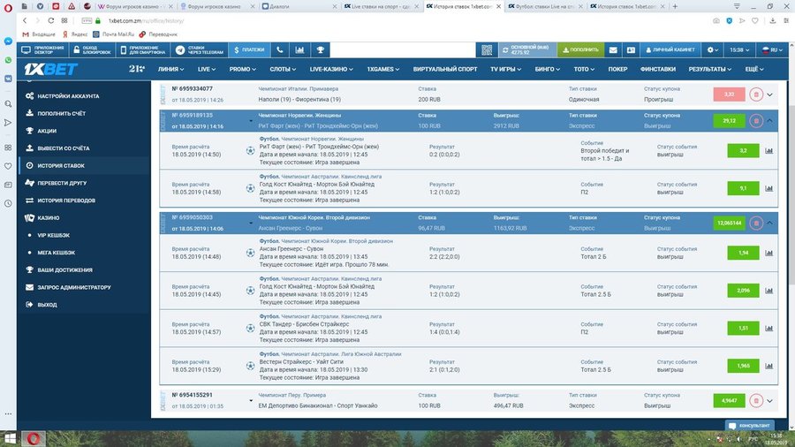Delete bet coupon № 6959334077
Screen dimensions: 795x447
[755, 95]
